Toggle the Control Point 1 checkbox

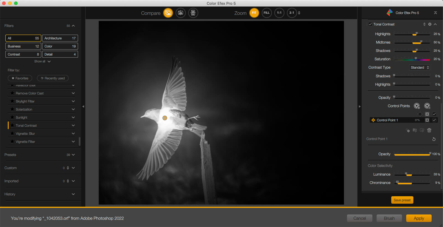click(434, 120)
